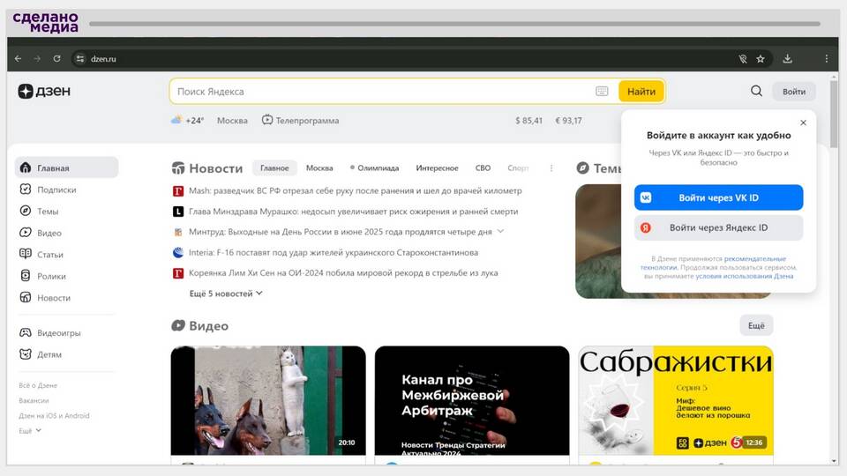The width and height of the screenshot is (847, 476).
Task: Select the Интересное news tab
Action: (x=437, y=167)
